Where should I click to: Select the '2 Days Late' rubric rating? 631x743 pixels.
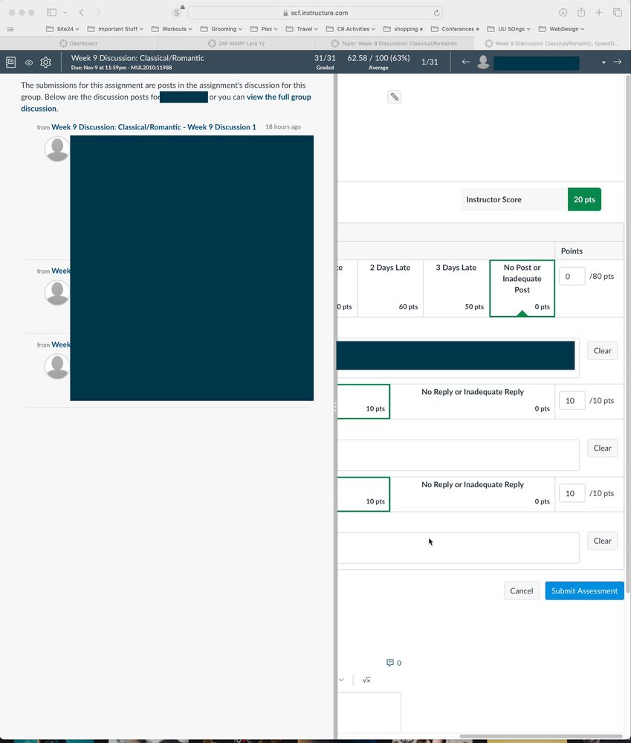pos(390,288)
